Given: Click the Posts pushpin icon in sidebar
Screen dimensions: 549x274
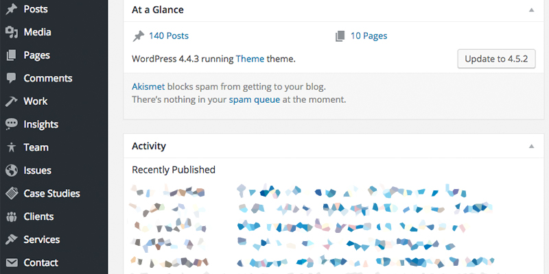Looking at the screenshot, I should pyautogui.click(x=12, y=9).
